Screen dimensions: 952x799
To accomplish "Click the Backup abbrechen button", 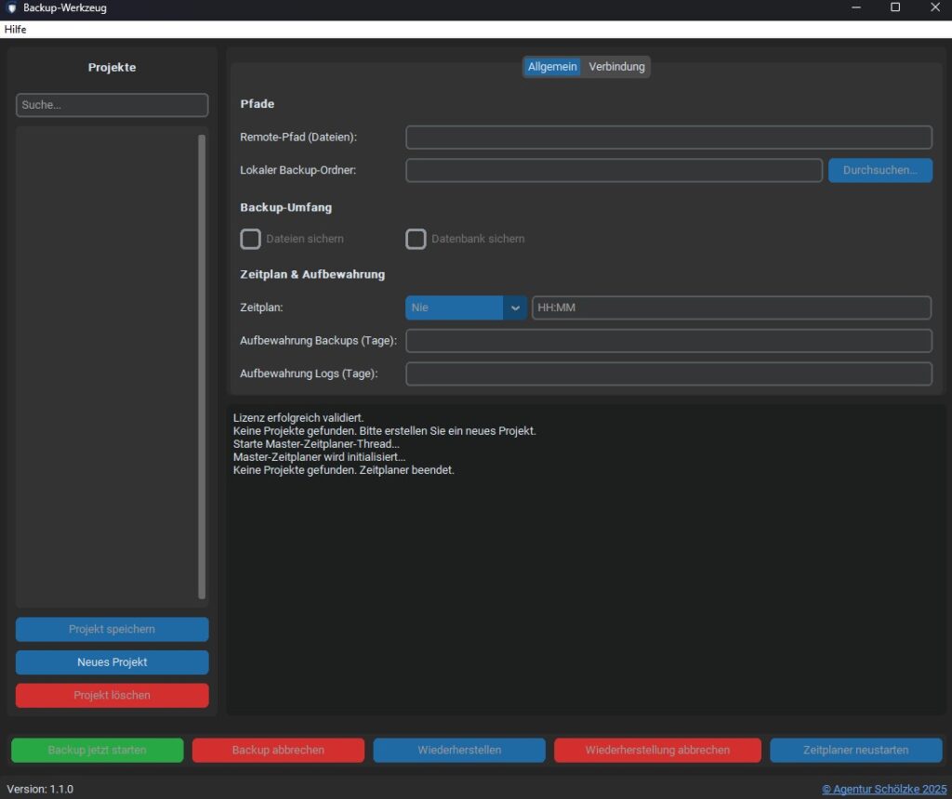I will (278, 751).
